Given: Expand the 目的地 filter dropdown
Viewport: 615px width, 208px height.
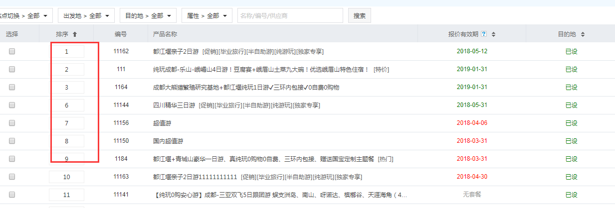Looking at the screenshot, I should click(x=148, y=16).
